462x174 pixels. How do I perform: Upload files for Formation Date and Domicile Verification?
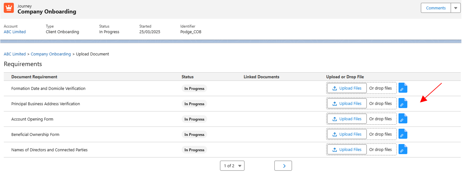point(347,88)
